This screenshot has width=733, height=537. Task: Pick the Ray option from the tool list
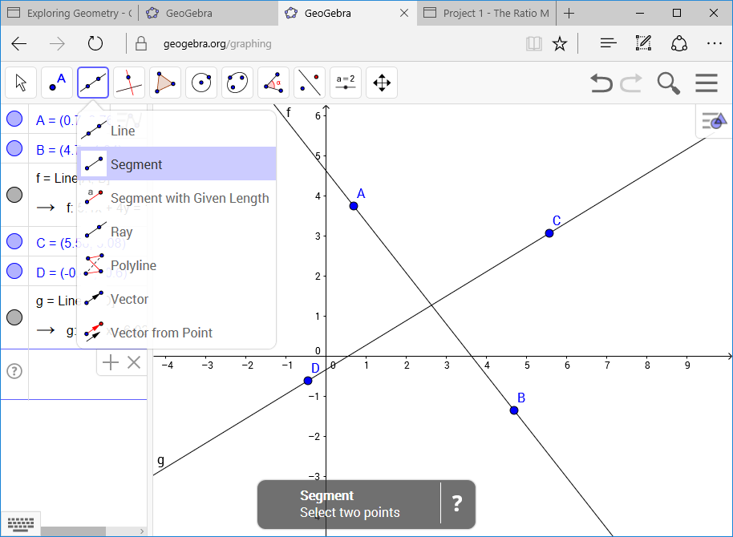pyautogui.click(x=122, y=232)
